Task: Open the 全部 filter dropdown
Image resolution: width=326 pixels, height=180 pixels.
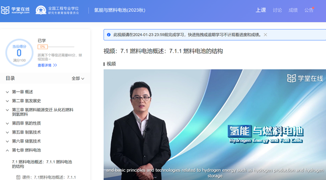Action: 78,78
